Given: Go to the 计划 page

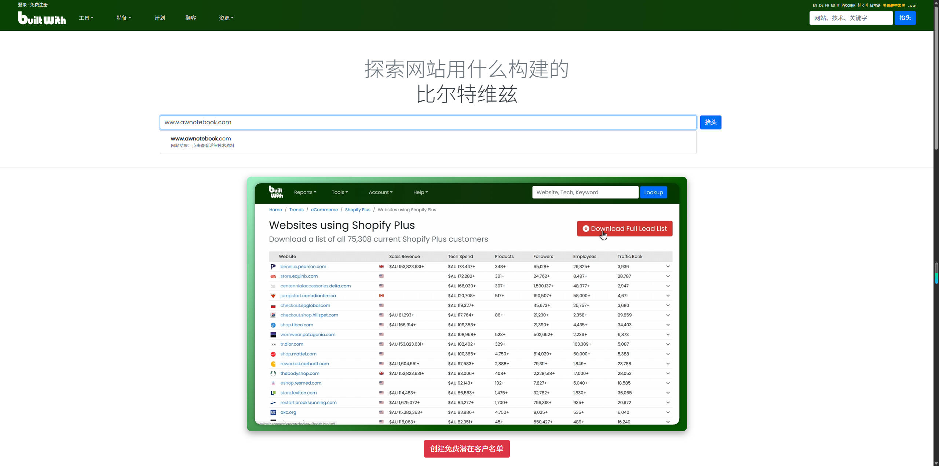Looking at the screenshot, I should point(160,18).
